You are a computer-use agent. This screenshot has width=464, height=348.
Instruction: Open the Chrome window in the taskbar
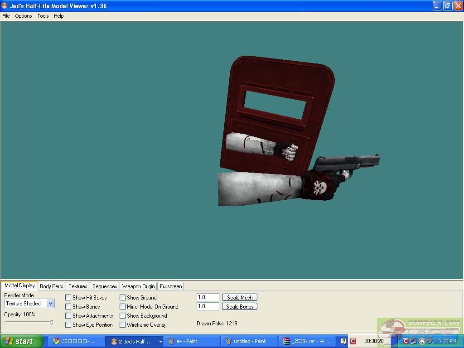click(x=75, y=341)
